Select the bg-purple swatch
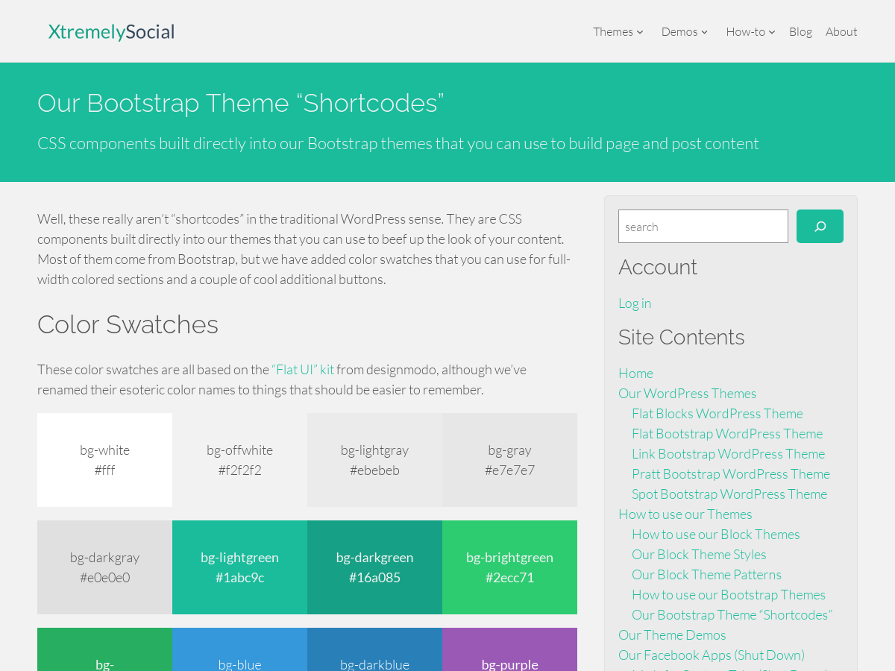Screen dimensions: 895x671 (x=509, y=649)
